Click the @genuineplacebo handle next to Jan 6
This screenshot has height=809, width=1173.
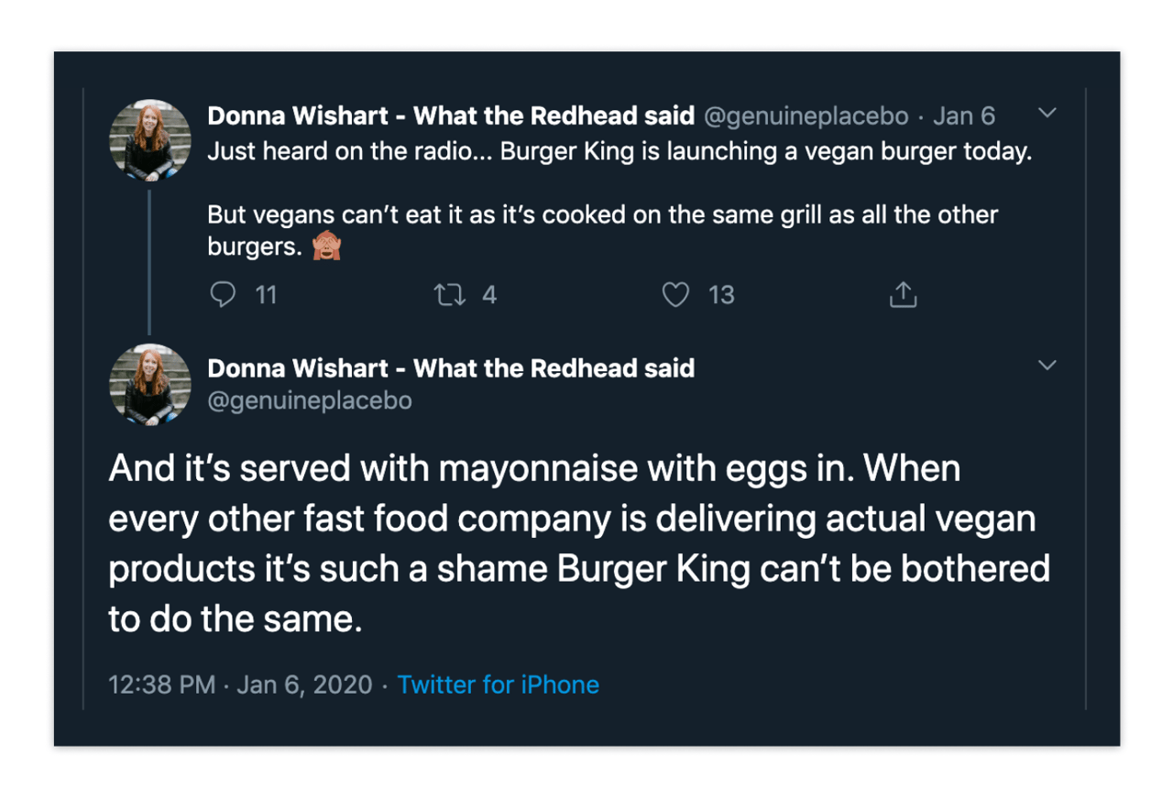[x=806, y=116]
